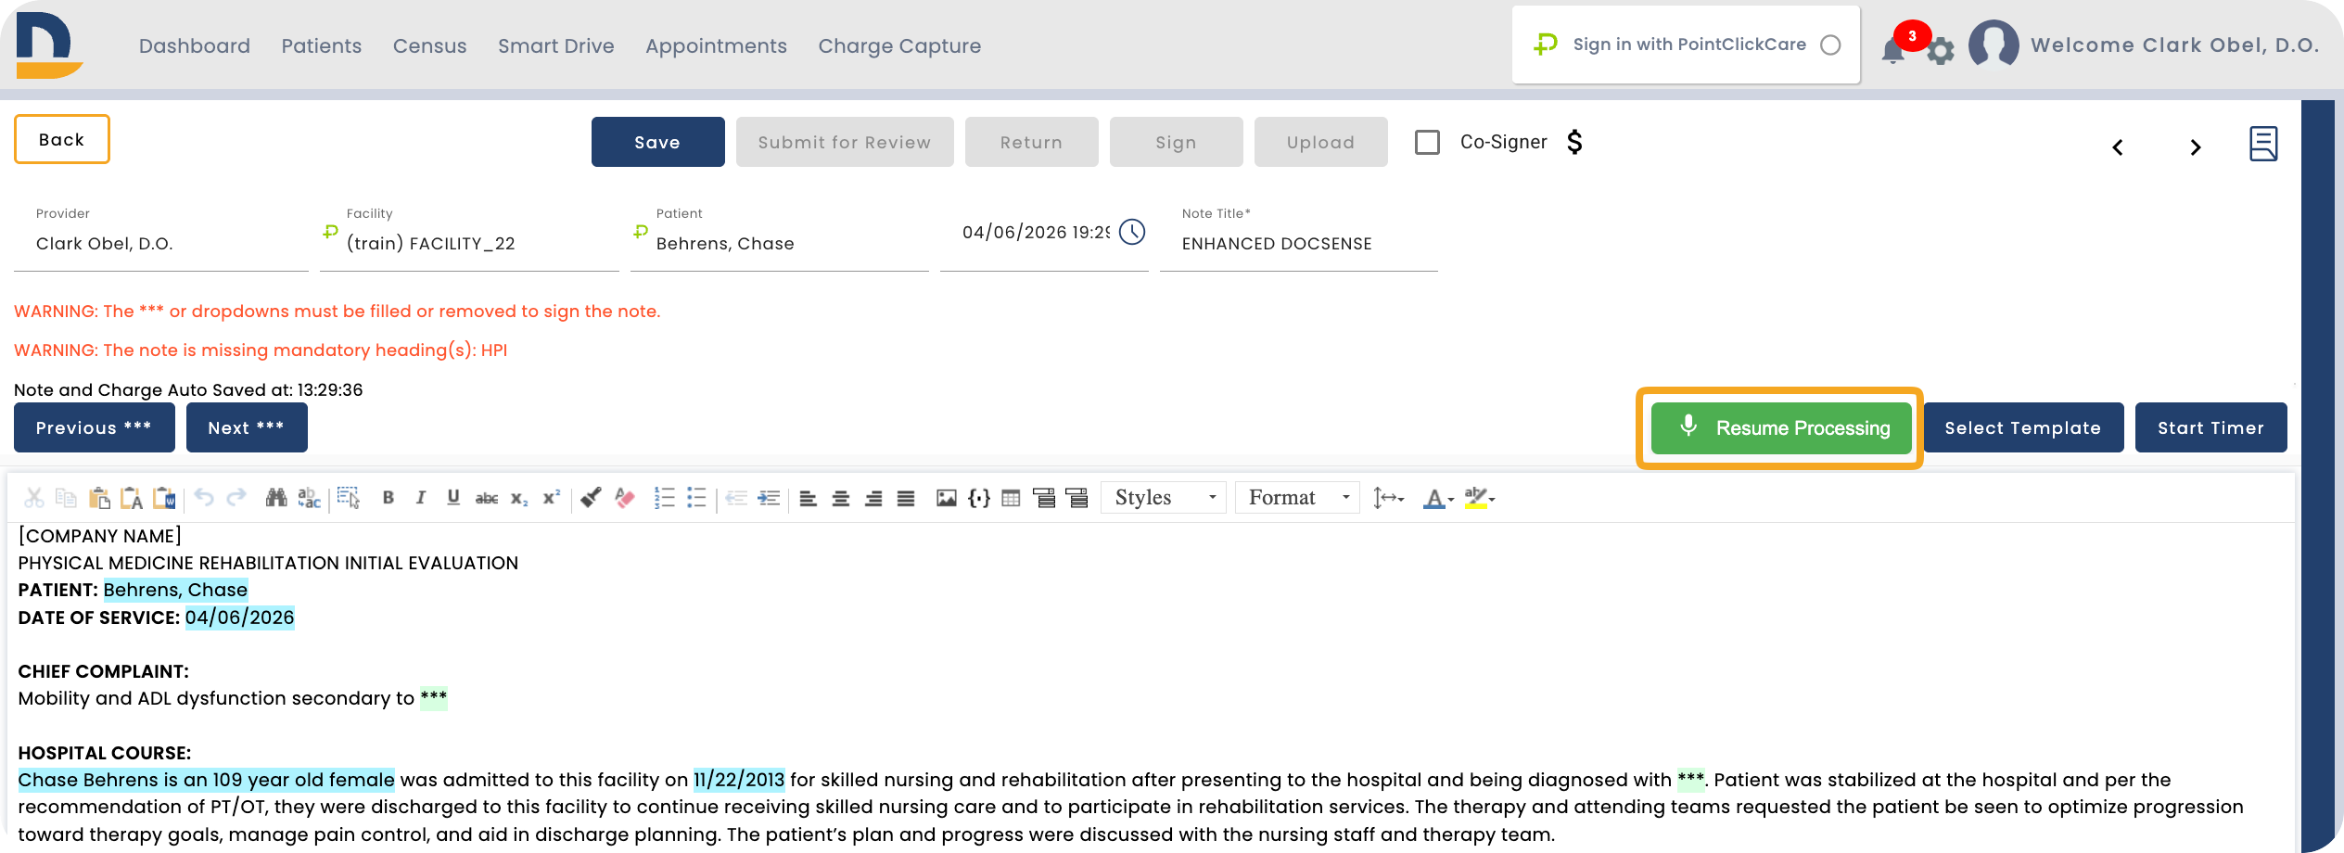
Task: Select the PointClickCare sign-in radio button
Action: click(x=1830, y=45)
